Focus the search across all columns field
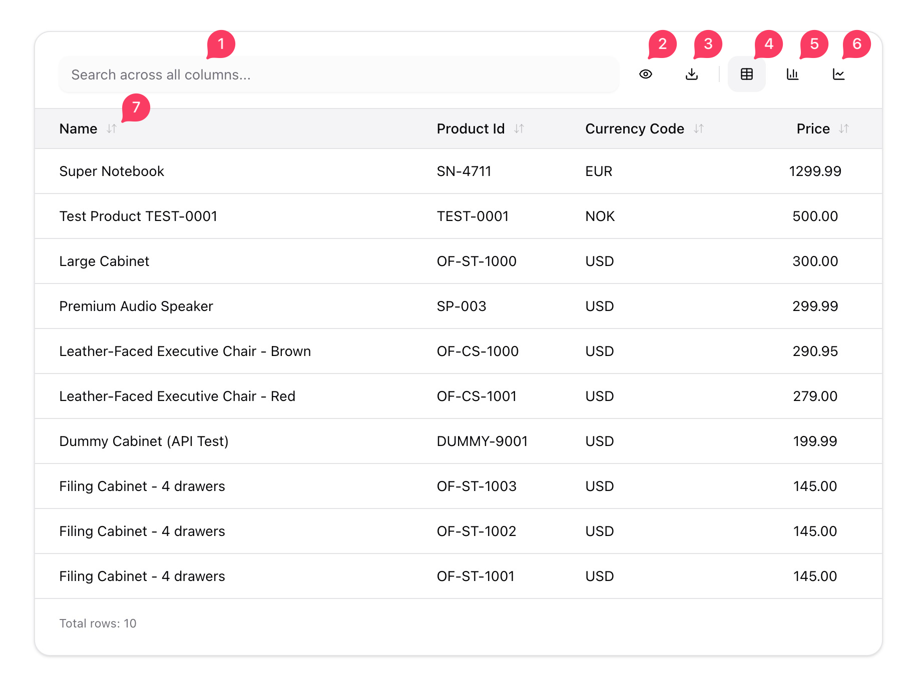 338,75
